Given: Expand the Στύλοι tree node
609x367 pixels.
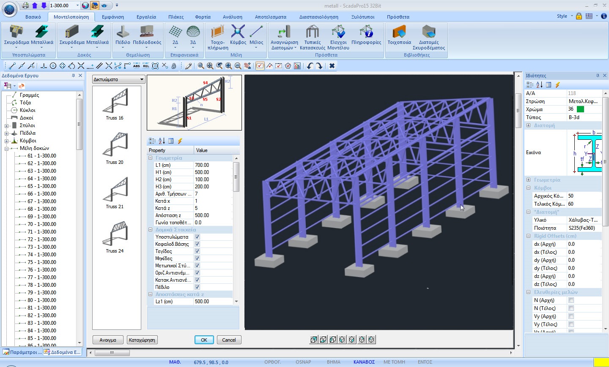Looking at the screenshot, I should pos(6,126).
